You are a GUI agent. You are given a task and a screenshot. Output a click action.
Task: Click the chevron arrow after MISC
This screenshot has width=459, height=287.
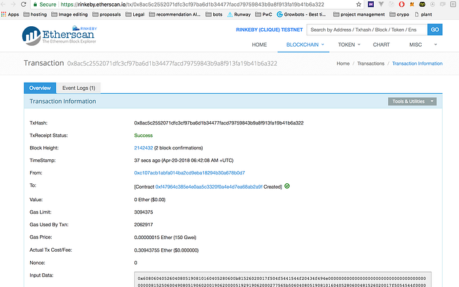pos(435,45)
